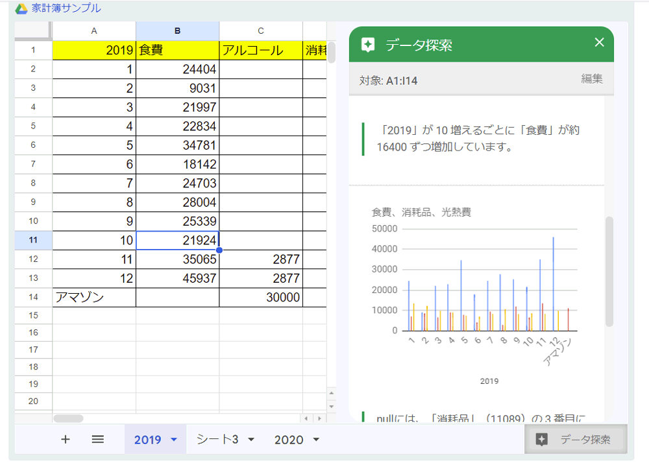Screen dimensions: 649x463
Task: Click the vertical scrollbar down arrow of sheet
Action: tap(331, 407)
